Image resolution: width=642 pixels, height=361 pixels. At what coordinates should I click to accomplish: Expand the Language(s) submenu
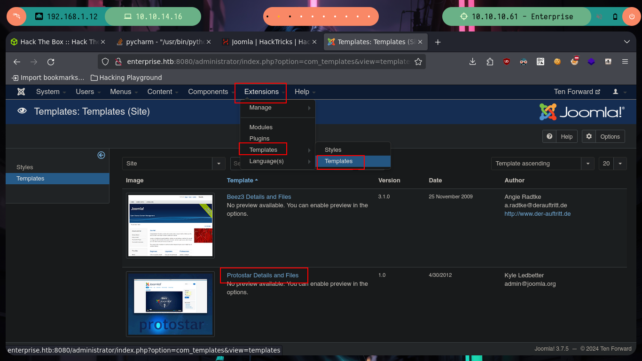[x=278, y=161]
